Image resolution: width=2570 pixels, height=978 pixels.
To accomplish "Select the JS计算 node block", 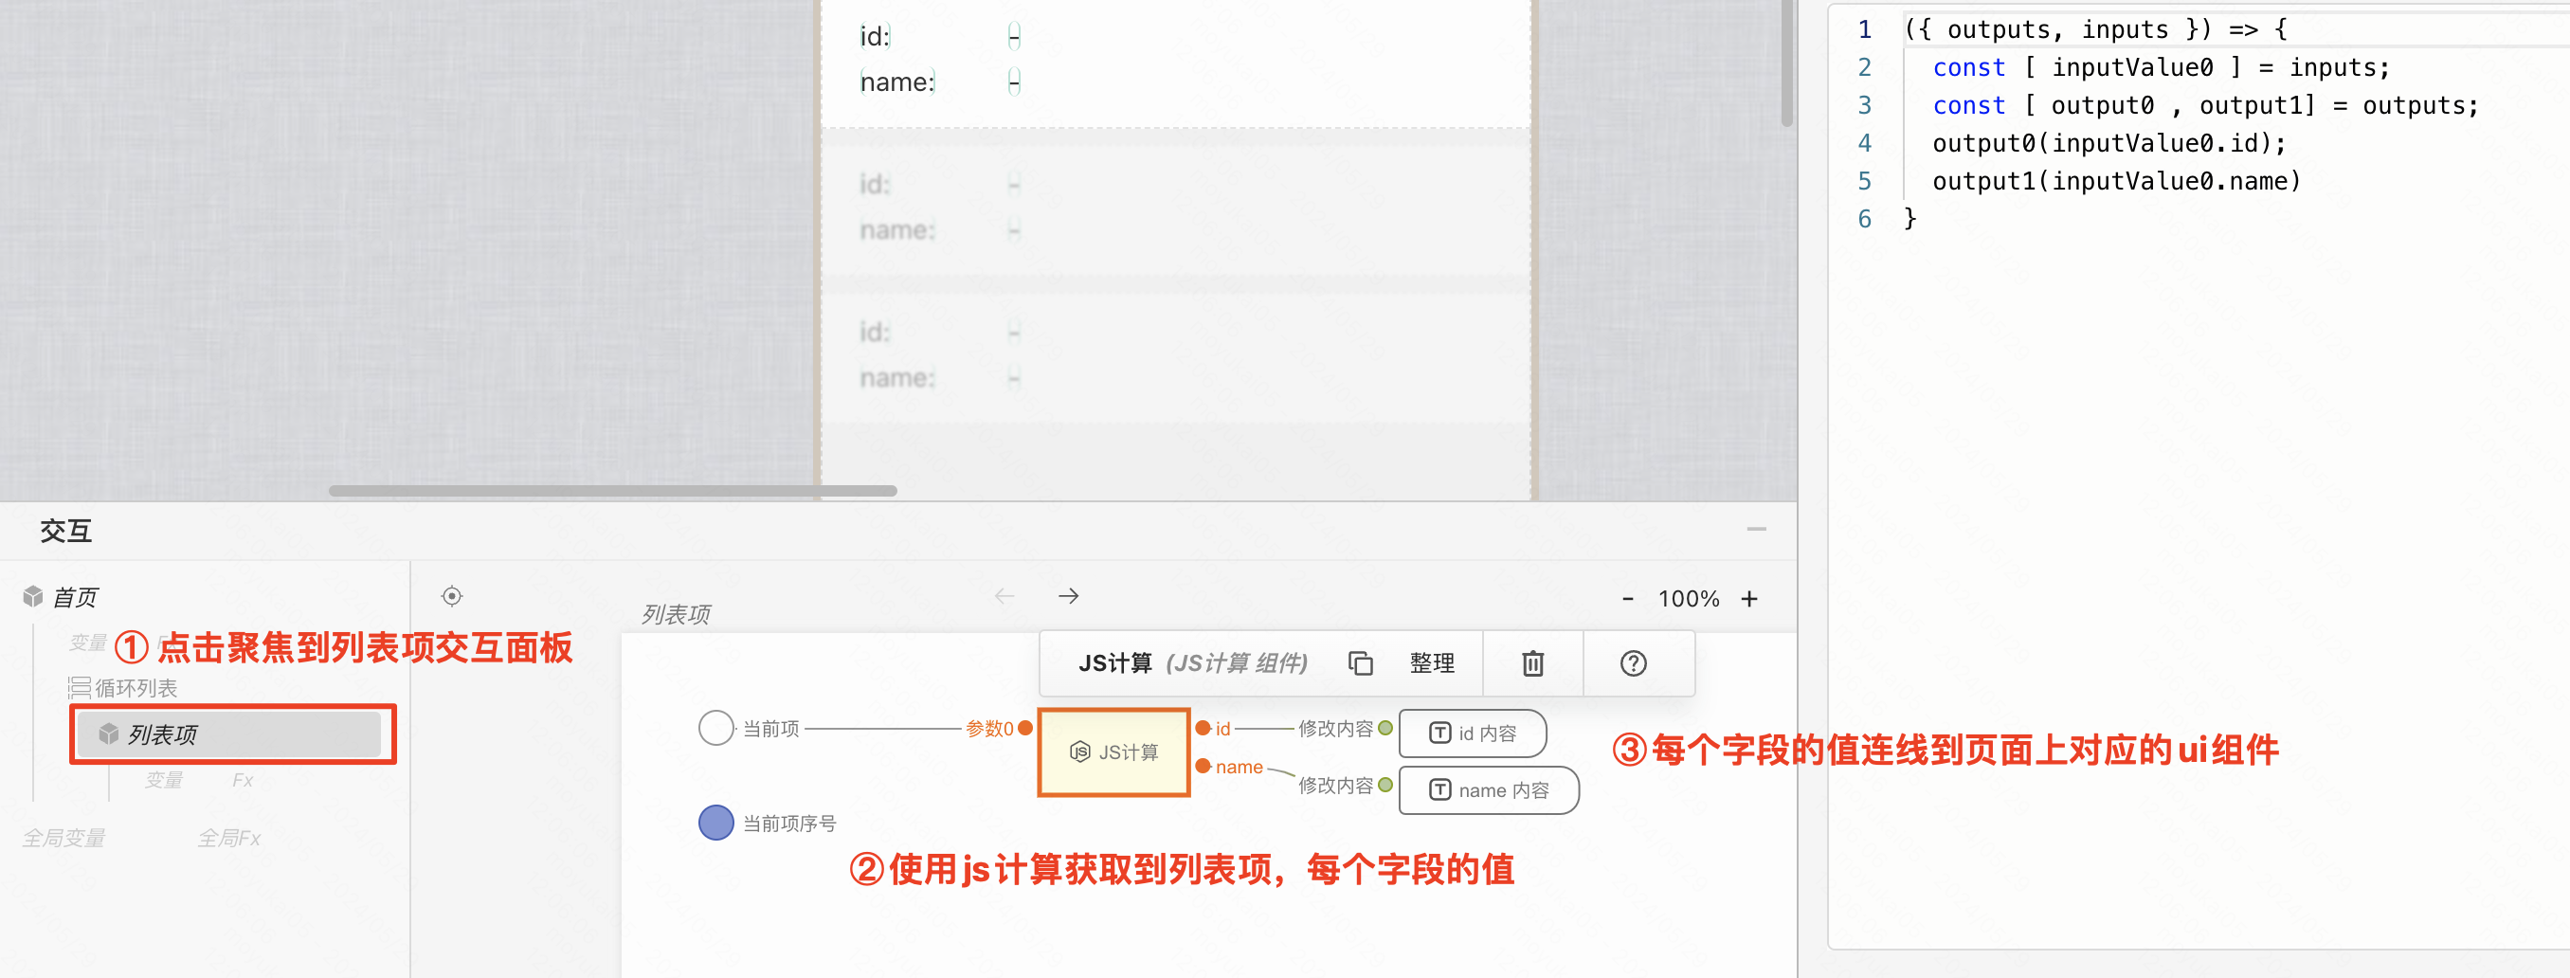I will [x=1114, y=752].
